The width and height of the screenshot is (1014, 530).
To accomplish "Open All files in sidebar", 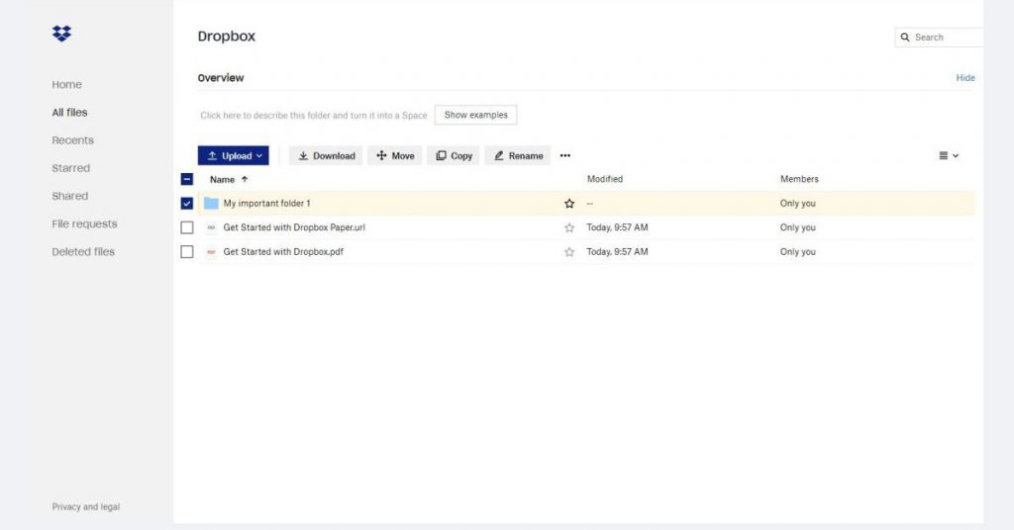I will coord(70,113).
